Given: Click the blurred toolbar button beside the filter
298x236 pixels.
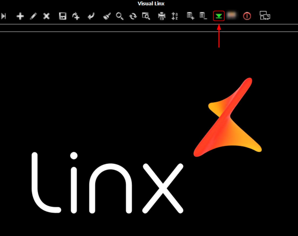Looking at the screenshot, I should tap(233, 16).
